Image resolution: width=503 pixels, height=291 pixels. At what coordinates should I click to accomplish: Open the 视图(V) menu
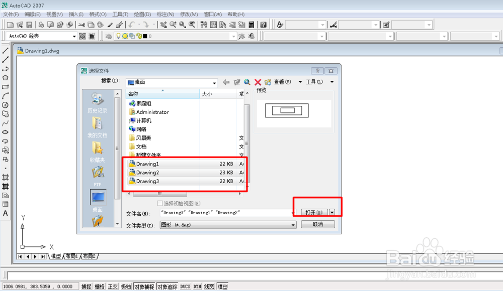click(x=54, y=14)
